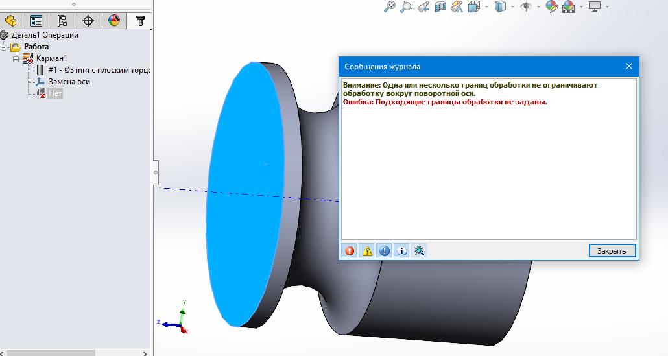This screenshot has height=356, width=668.
Task: Open Display Style dropdown arrow
Action: click(x=512, y=7)
